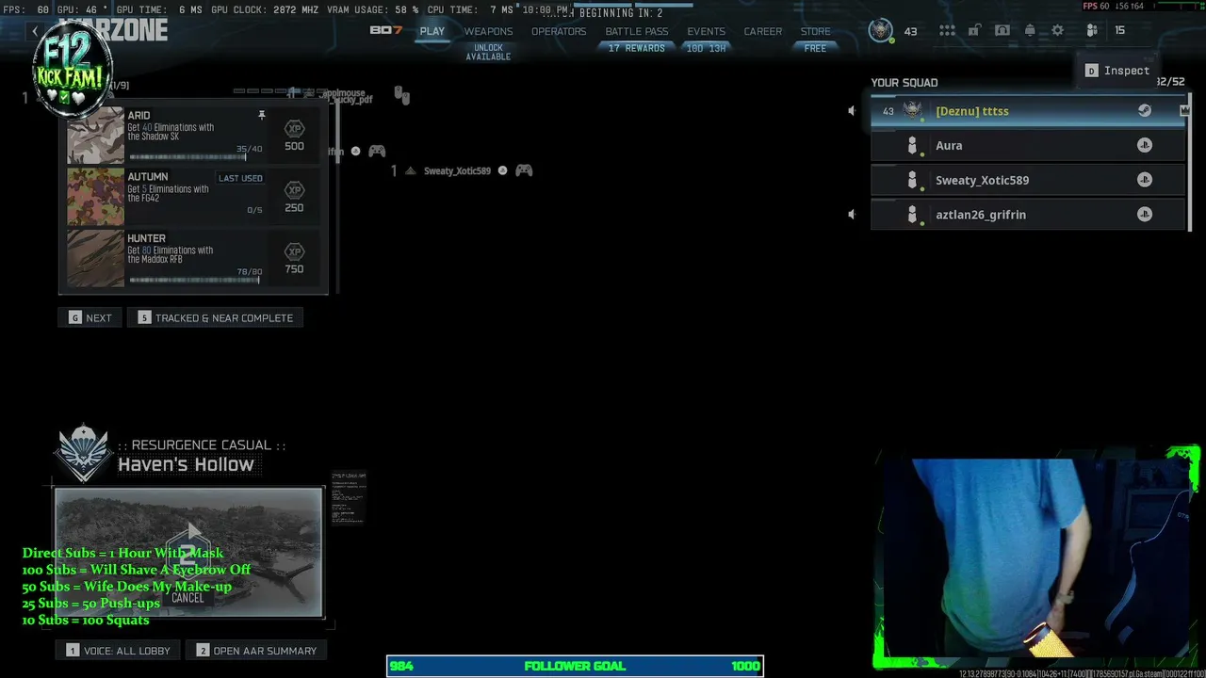Mute the speaker for [Deznu] tttss
1206x678 pixels.
852,111
